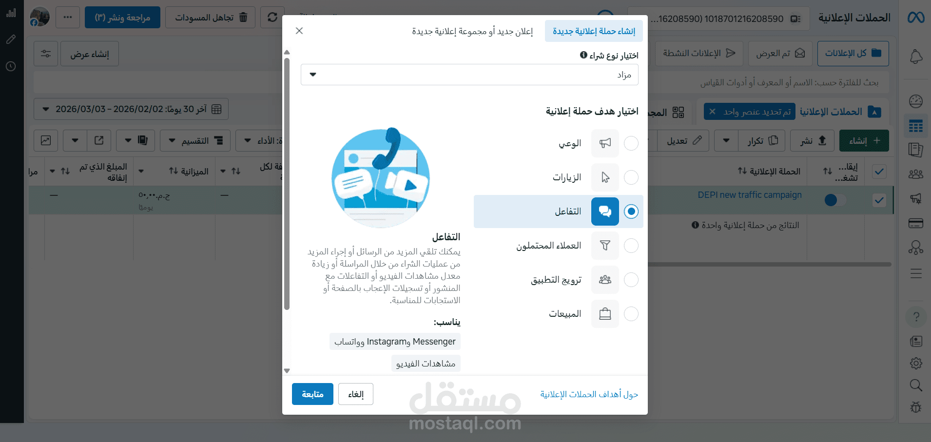
Task: Click the refresh icon in top bar
Action: click(272, 18)
